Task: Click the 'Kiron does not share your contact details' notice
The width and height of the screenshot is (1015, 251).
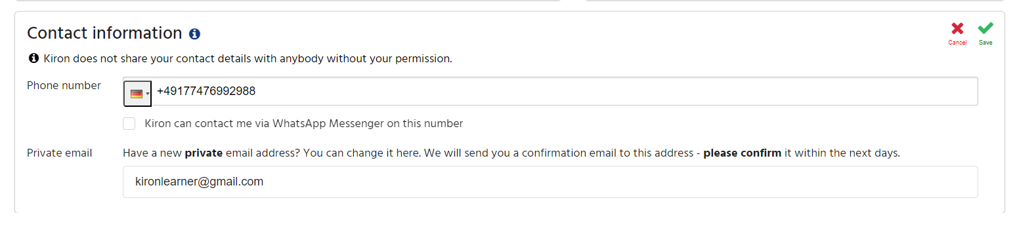Action: pos(248,58)
